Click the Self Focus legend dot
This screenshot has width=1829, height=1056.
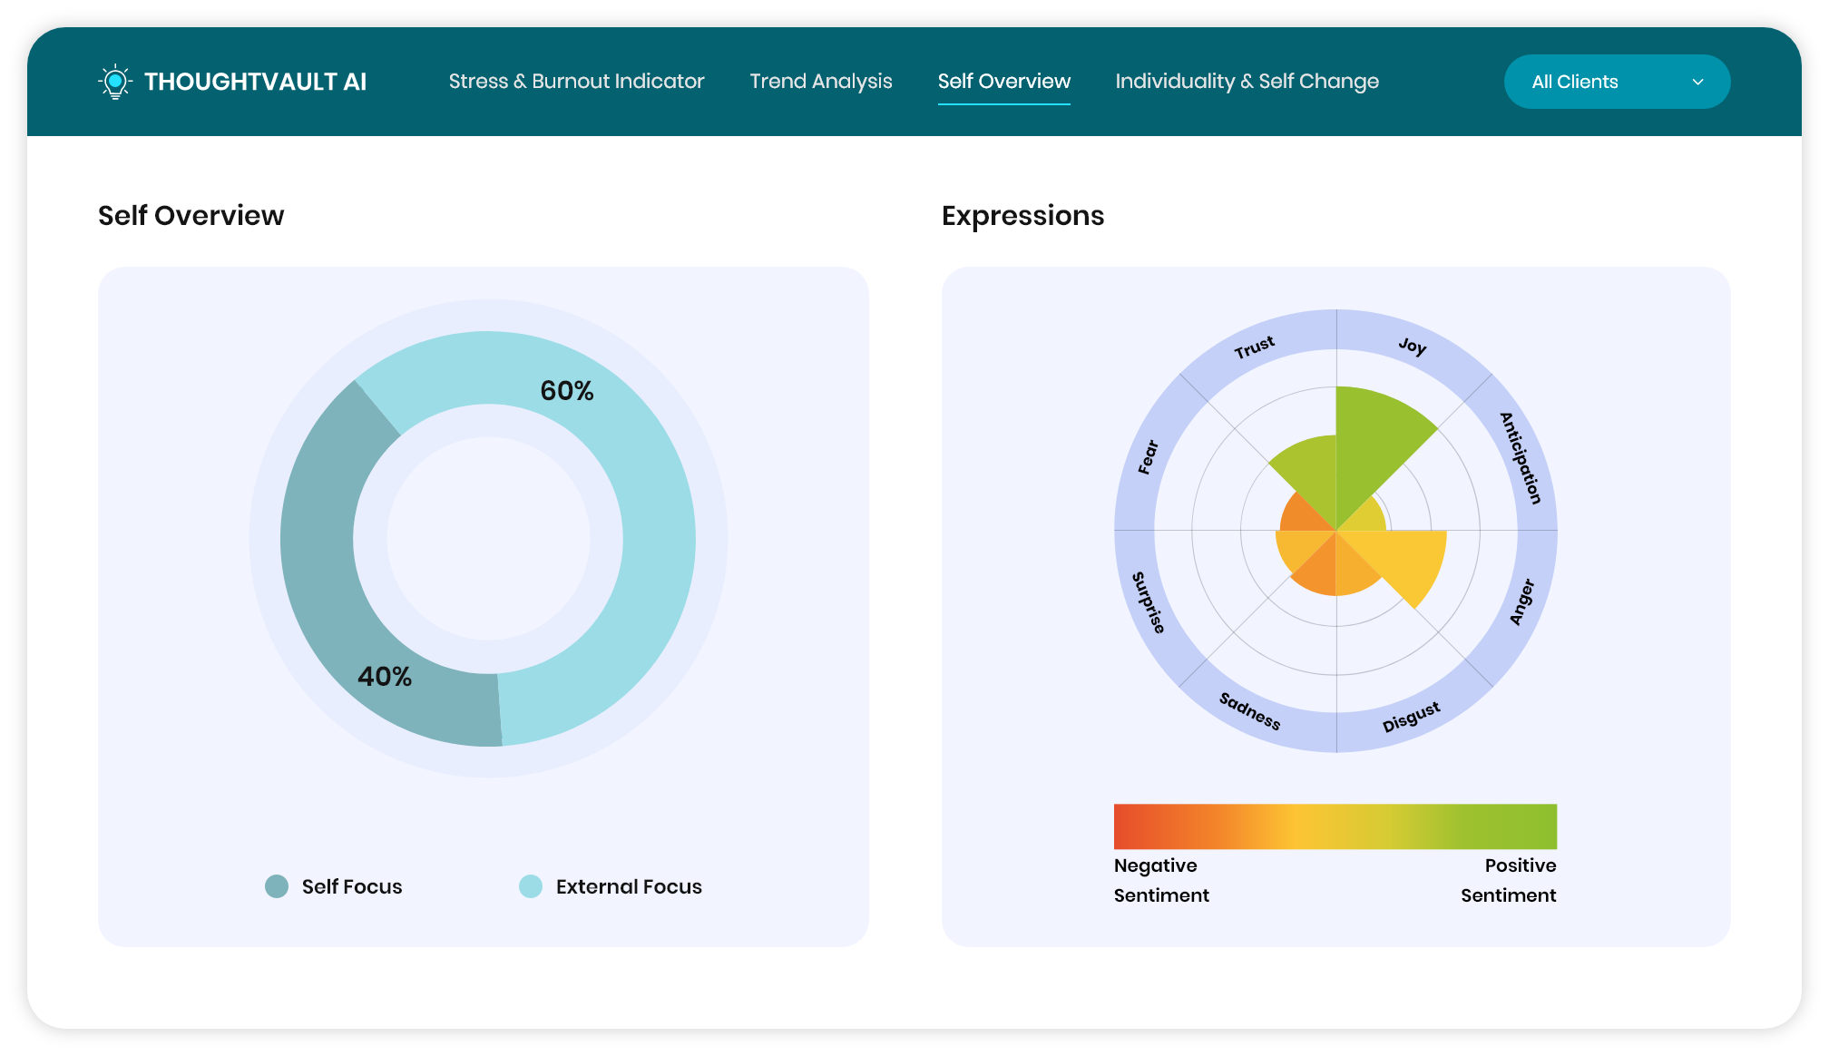(277, 886)
